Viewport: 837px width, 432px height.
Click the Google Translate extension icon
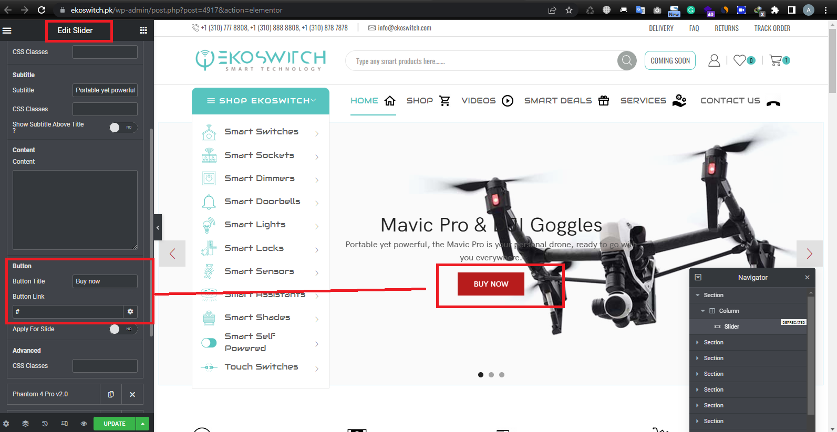pos(640,10)
